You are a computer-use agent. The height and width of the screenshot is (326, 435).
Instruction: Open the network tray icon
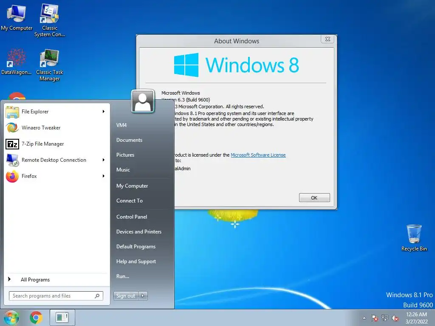[x=385, y=318]
